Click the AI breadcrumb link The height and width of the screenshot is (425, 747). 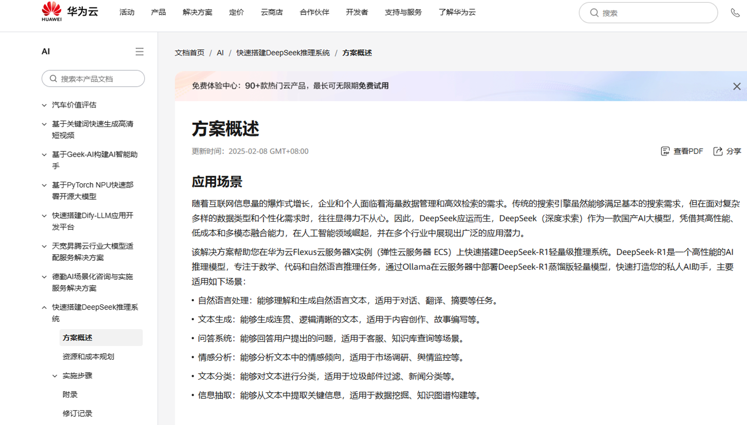220,53
